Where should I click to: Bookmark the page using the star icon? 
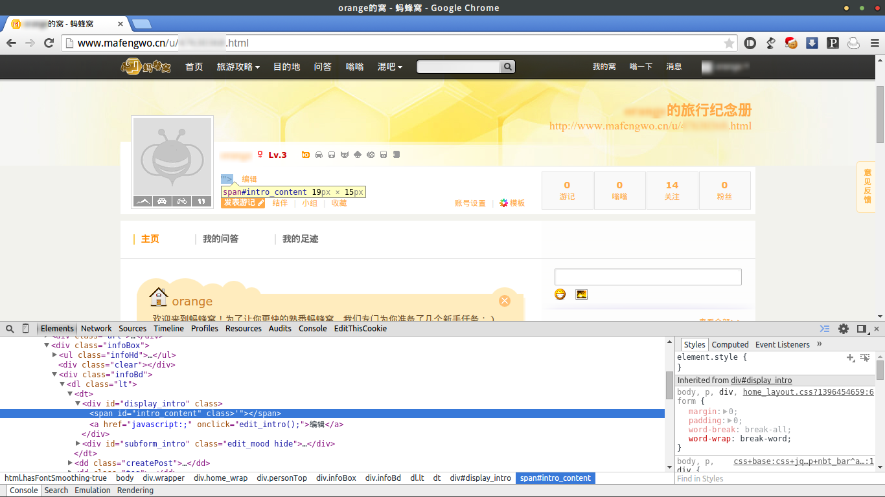(x=729, y=43)
